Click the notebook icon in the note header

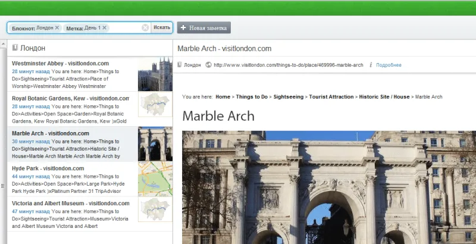[x=179, y=65]
